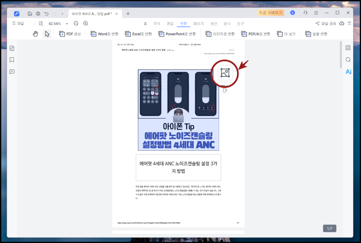Convert to Excel with Excel로 변환
The height and width of the screenshot is (243, 361).
138,34
